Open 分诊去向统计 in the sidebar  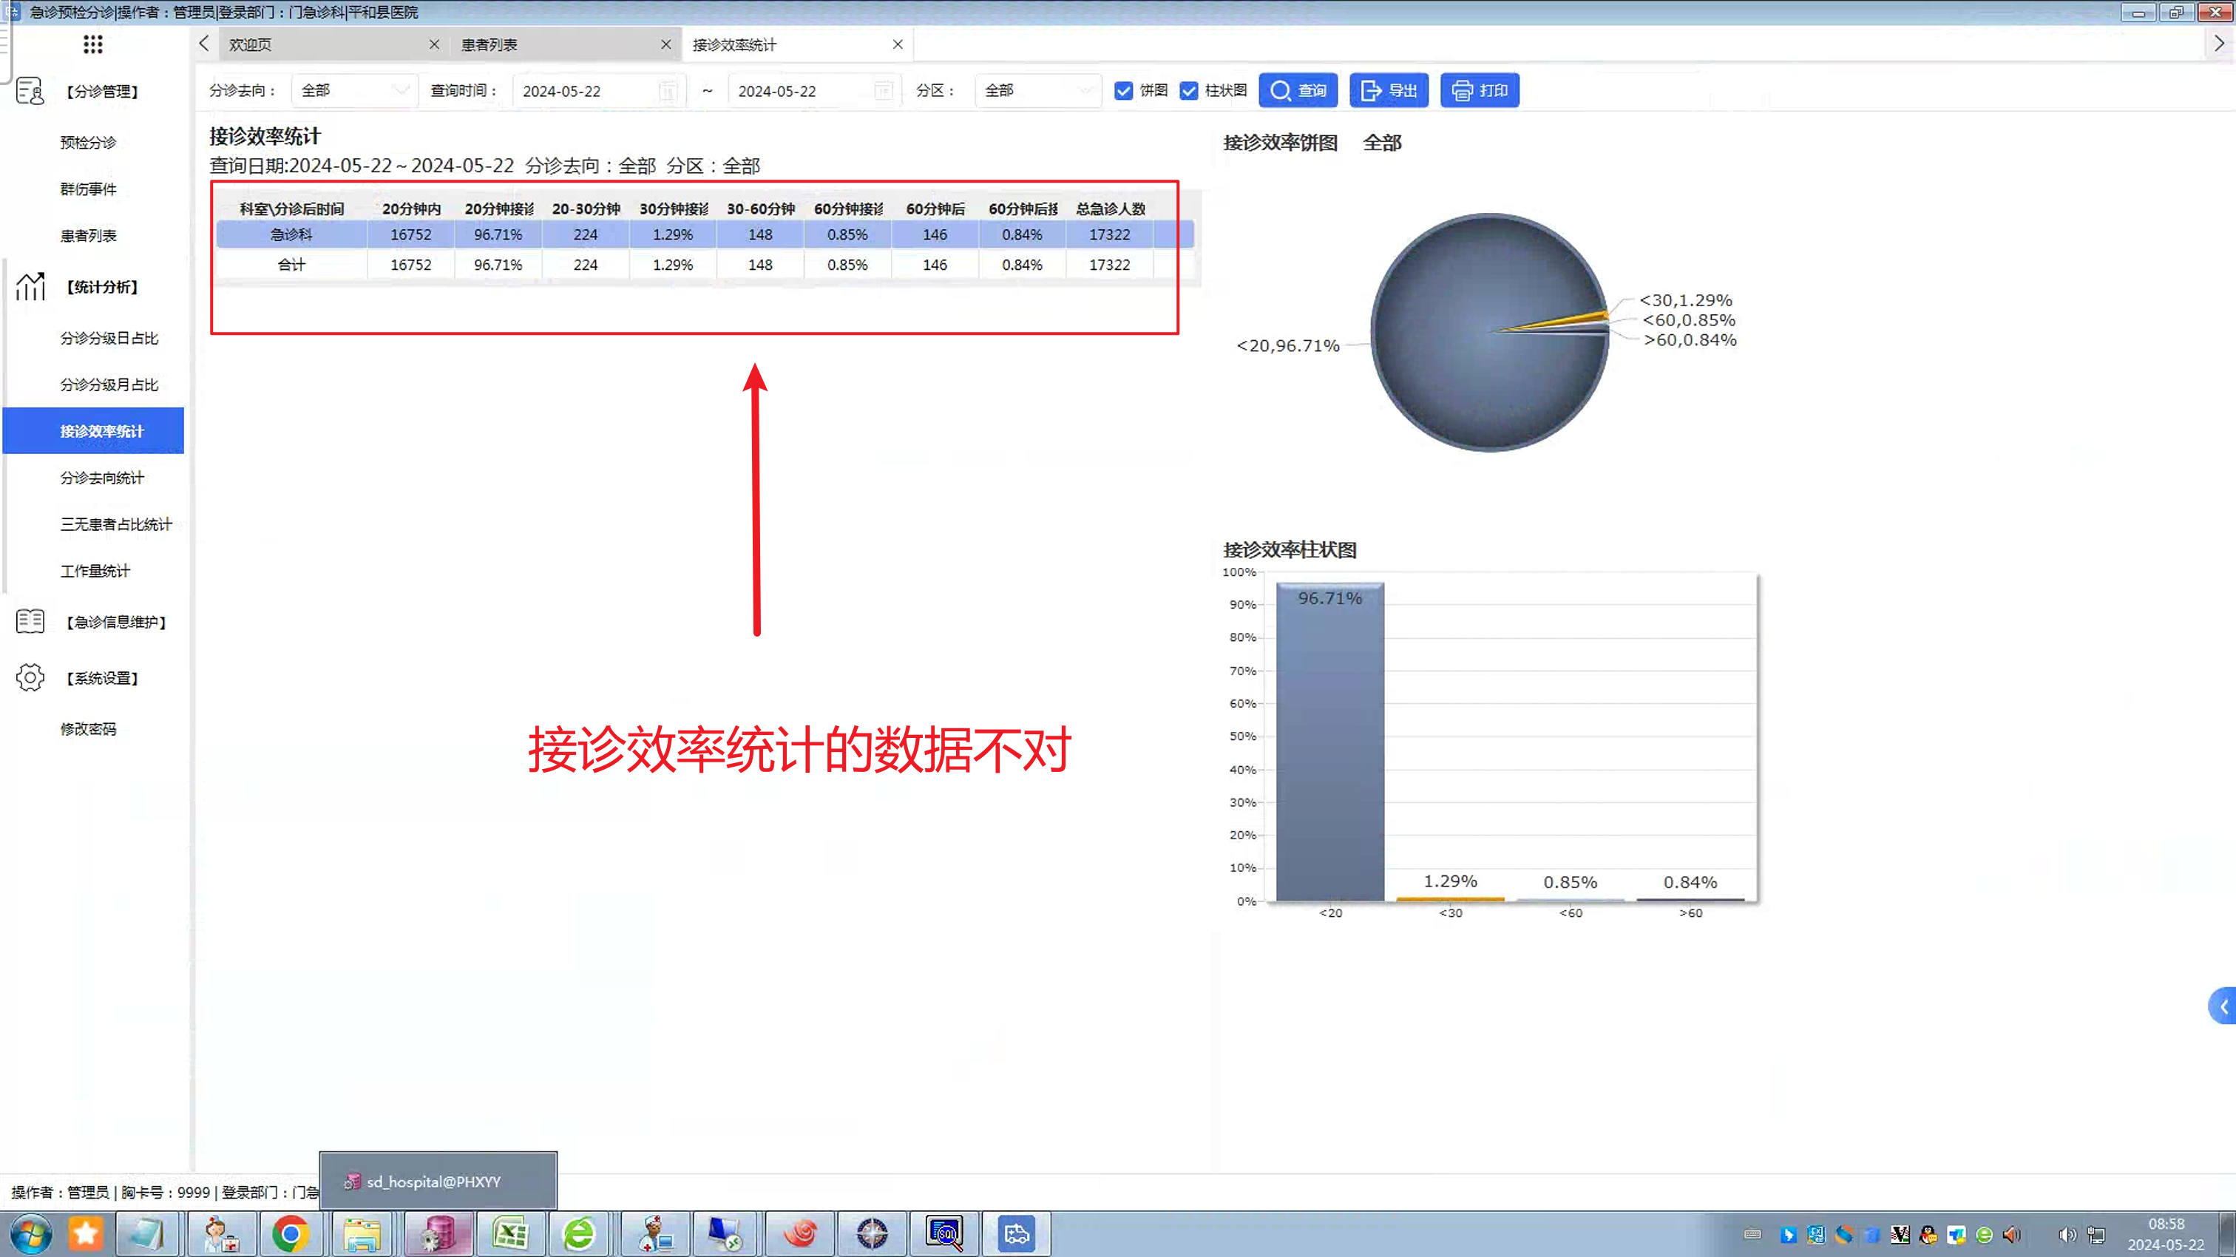101,478
